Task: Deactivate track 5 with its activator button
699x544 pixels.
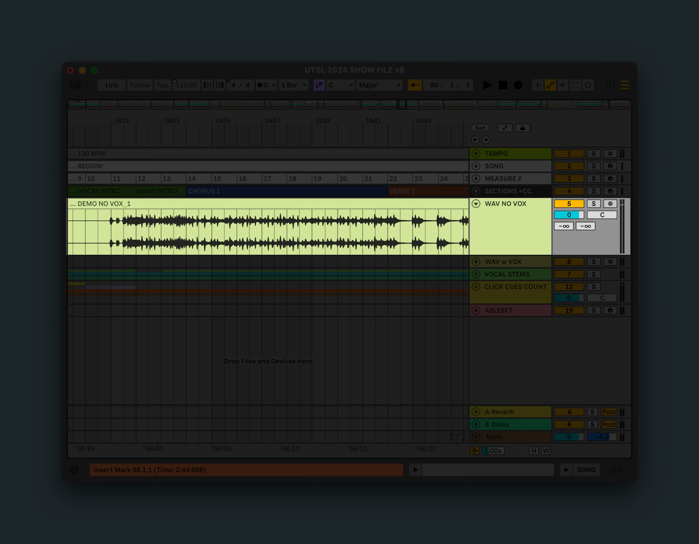Action: pyautogui.click(x=569, y=204)
